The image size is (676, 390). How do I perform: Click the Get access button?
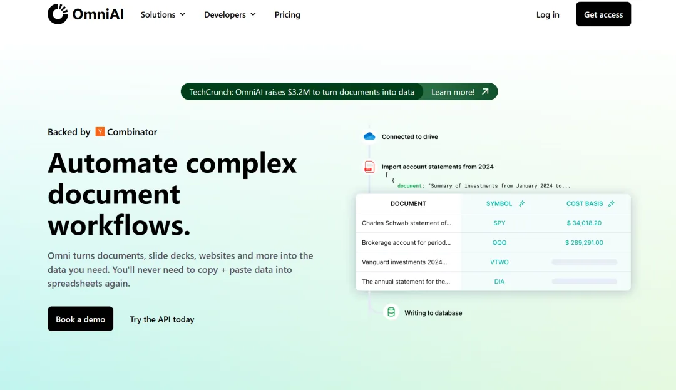click(603, 14)
